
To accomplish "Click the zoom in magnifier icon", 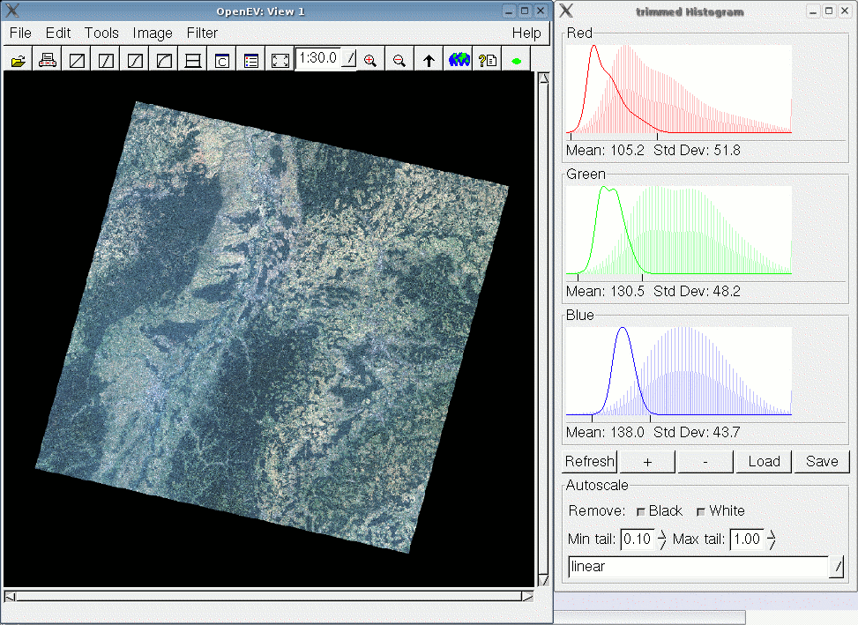I will [370, 61].
